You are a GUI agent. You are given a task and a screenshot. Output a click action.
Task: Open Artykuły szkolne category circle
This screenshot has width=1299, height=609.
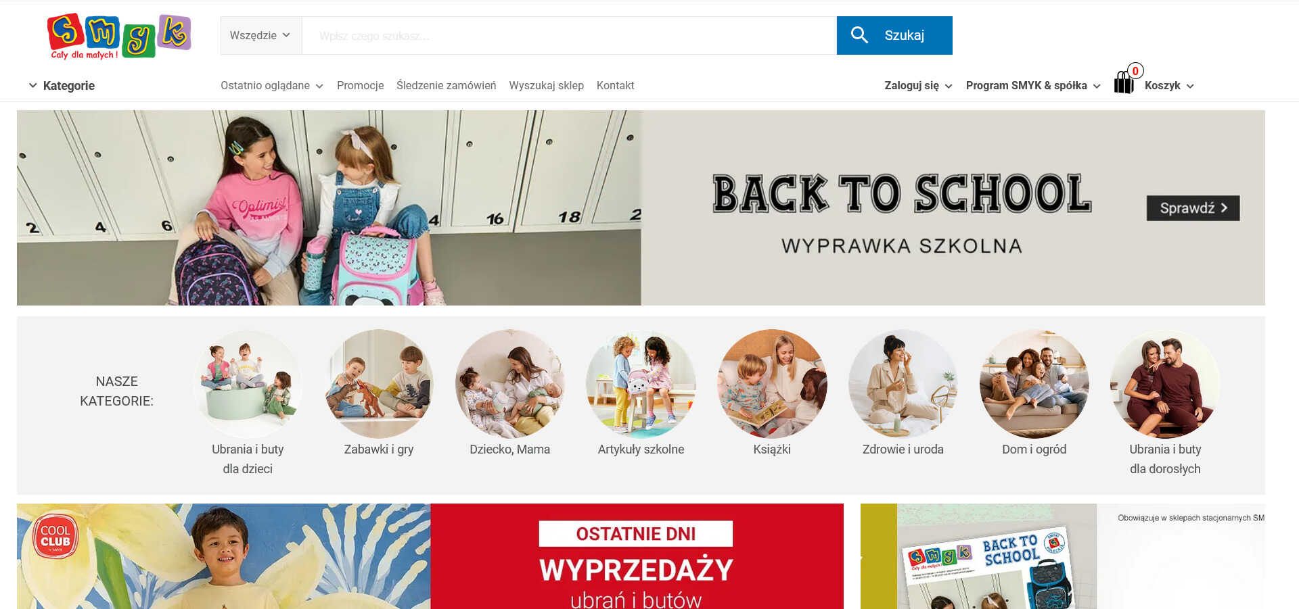[x=641, y=384]
